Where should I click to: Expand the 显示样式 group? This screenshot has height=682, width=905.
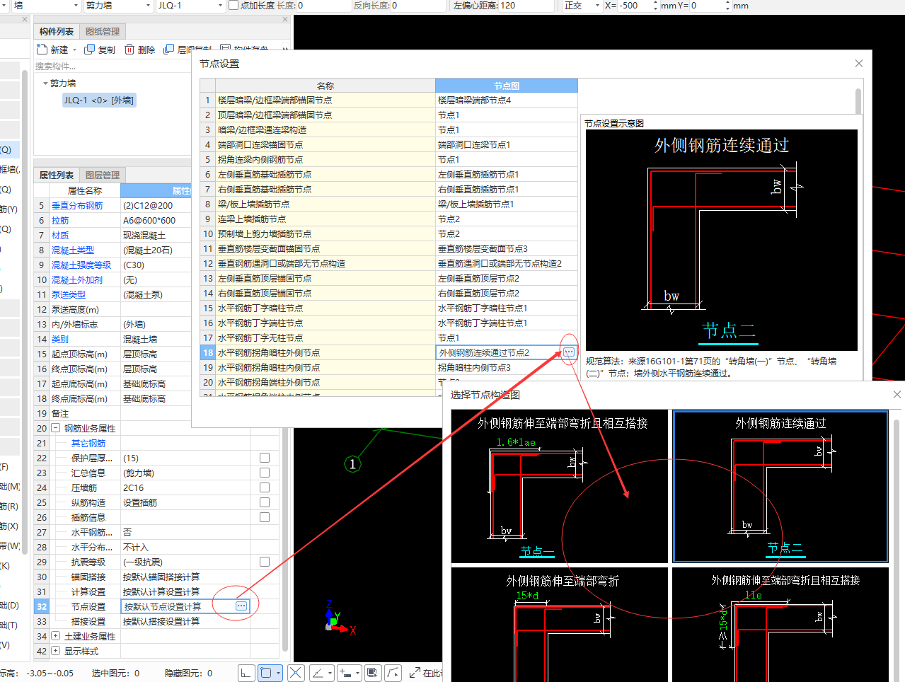tap(55, 651)
